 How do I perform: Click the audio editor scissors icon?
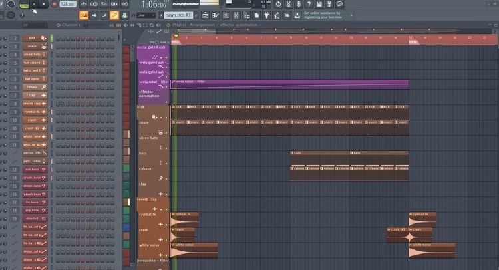pos(288,4)
